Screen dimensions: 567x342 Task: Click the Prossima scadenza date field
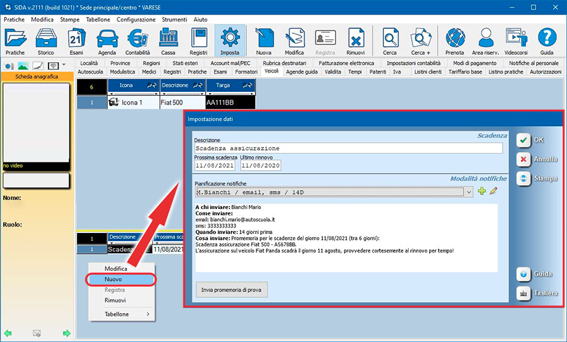coord(215,166)
